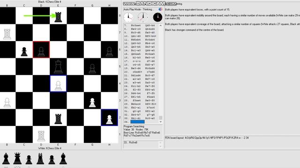The height and width of the screenshot is (168, 300).
Task: Click the move list scrollbar thumb
Action: click(x=161, y=118)
